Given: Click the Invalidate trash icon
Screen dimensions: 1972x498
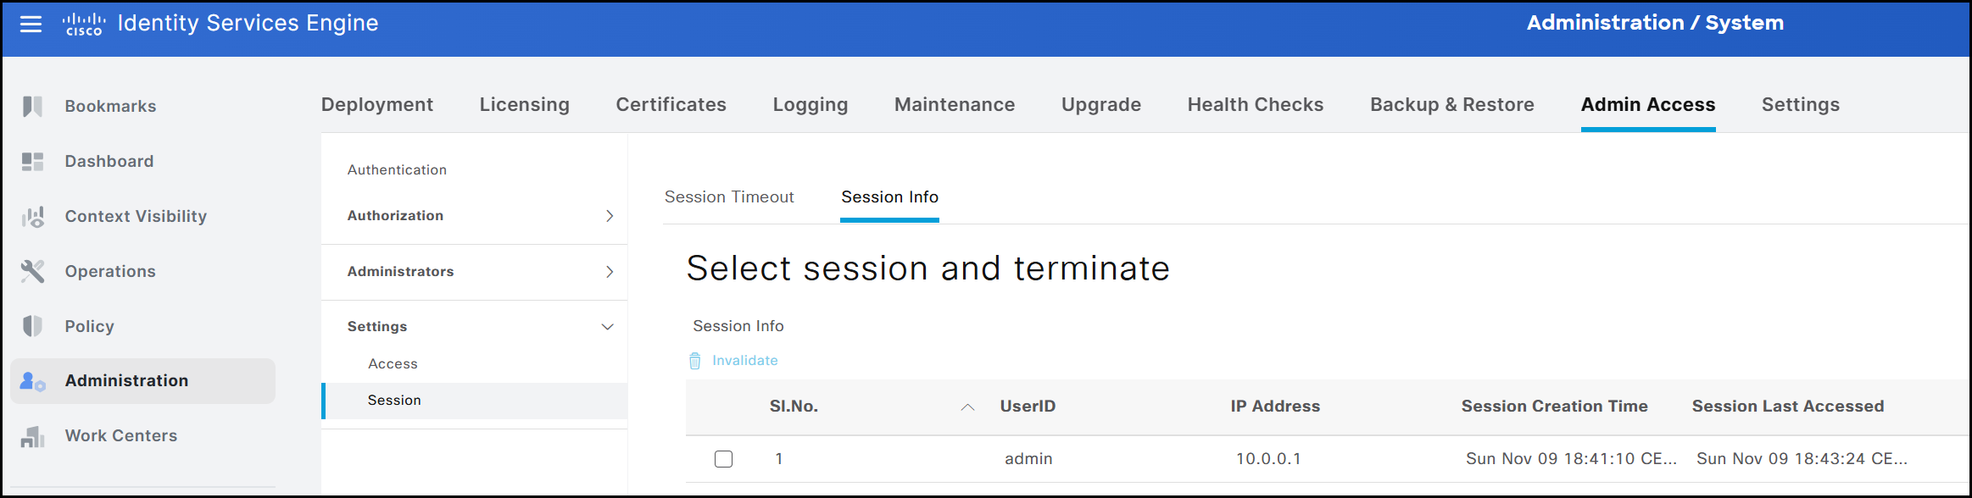Looking at the screenshot, I should click(694, 361).
